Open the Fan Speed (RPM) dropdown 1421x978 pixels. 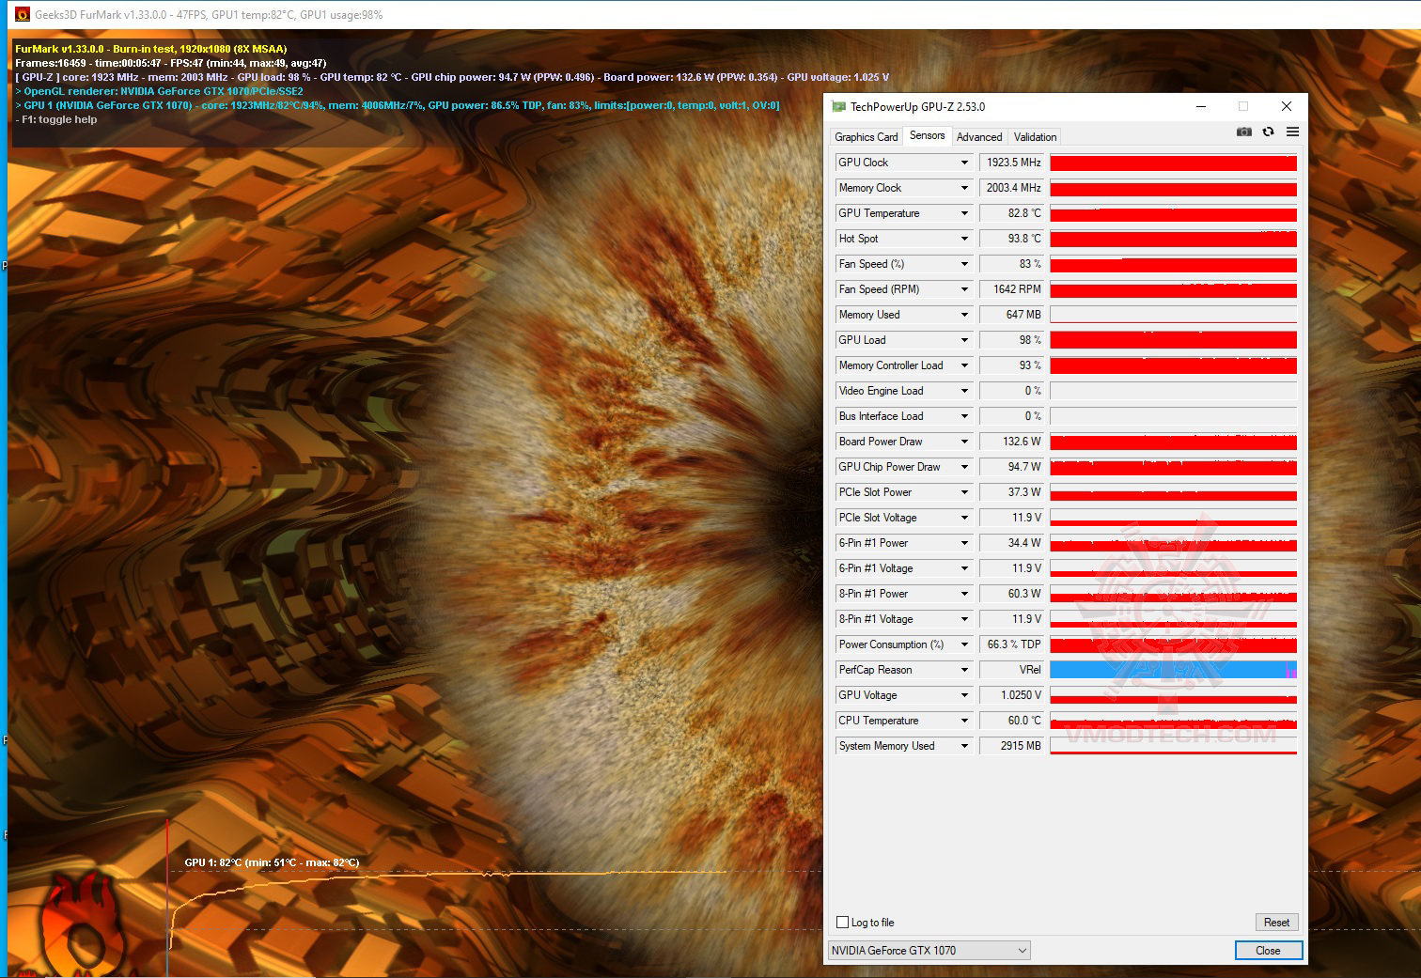(964, 290)
